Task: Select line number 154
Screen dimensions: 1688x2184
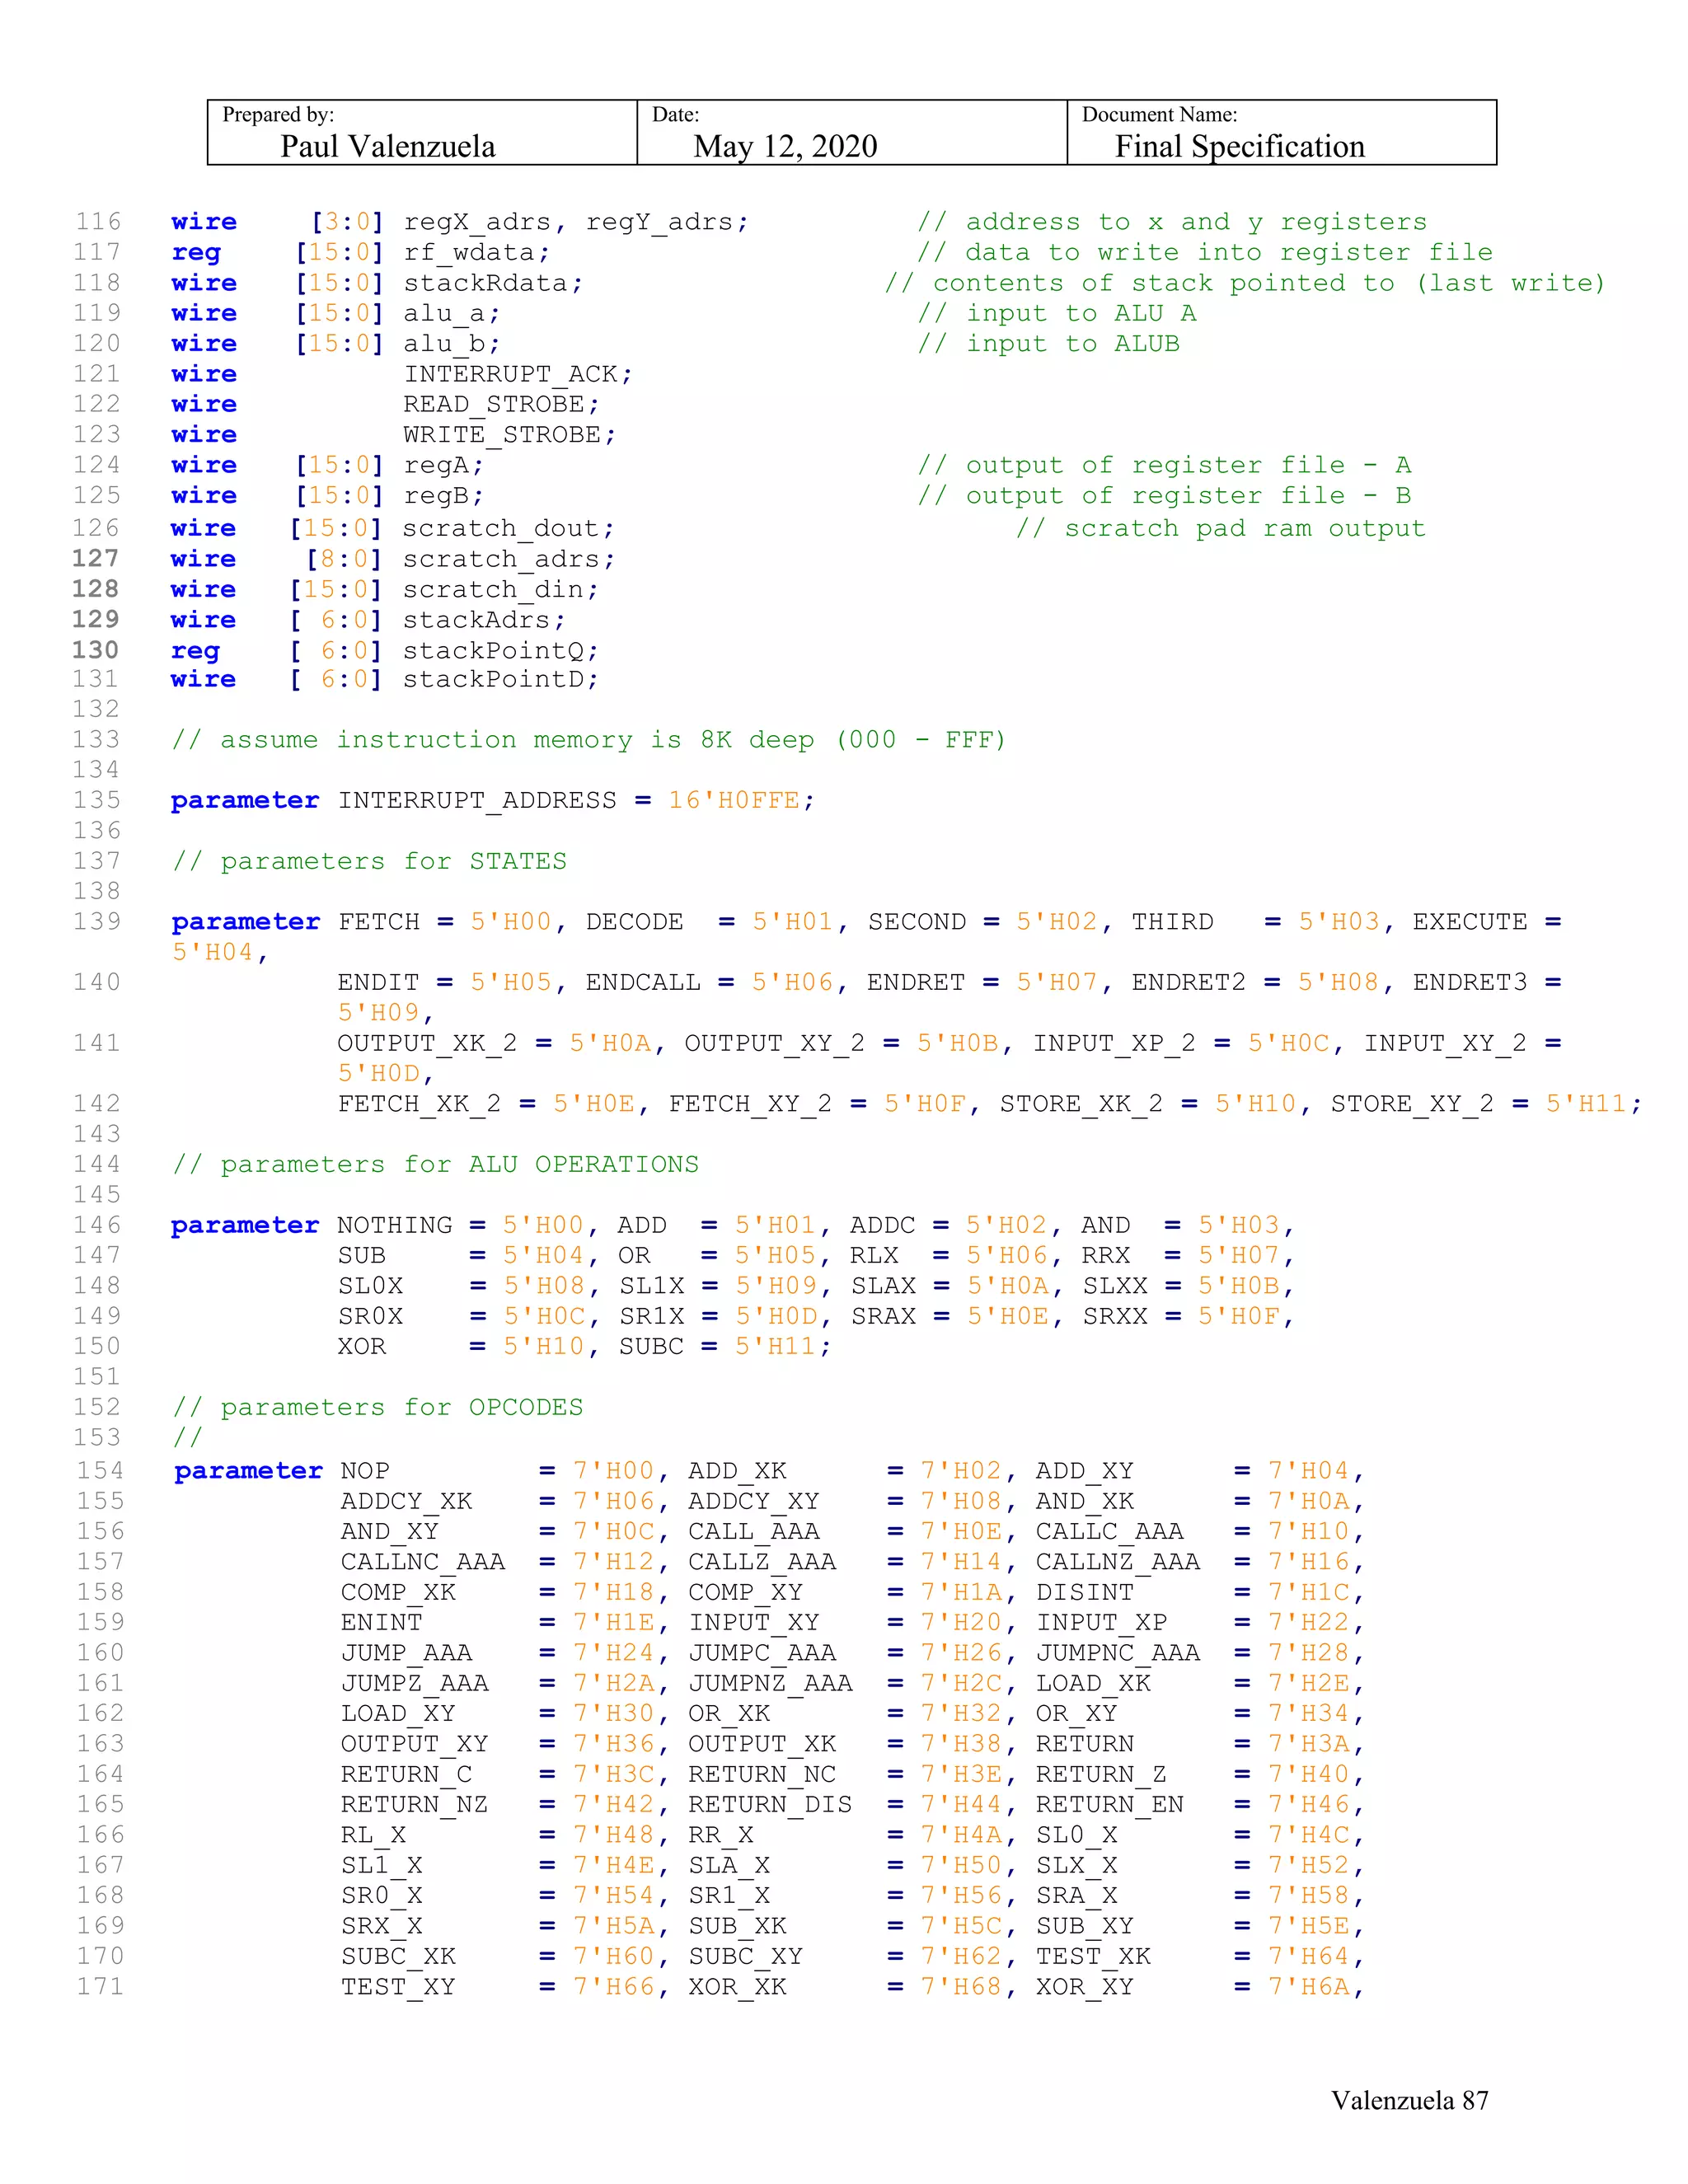Action: 100,1471
